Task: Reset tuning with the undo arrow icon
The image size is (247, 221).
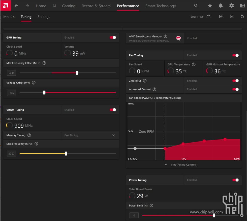Action: [242, 16]
